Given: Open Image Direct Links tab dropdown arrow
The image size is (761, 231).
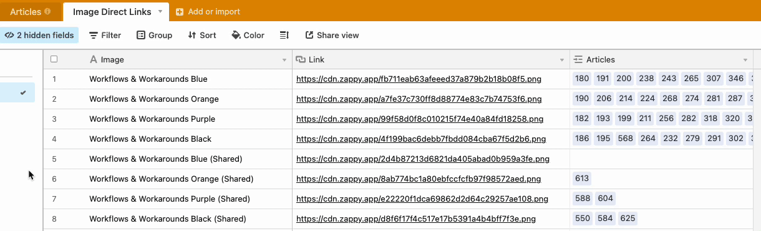Looking at the screenshot, I should coord(160,12).
